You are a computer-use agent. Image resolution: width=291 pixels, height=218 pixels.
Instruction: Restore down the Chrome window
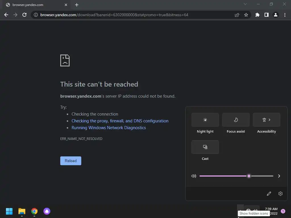click(x=271, y=4)
